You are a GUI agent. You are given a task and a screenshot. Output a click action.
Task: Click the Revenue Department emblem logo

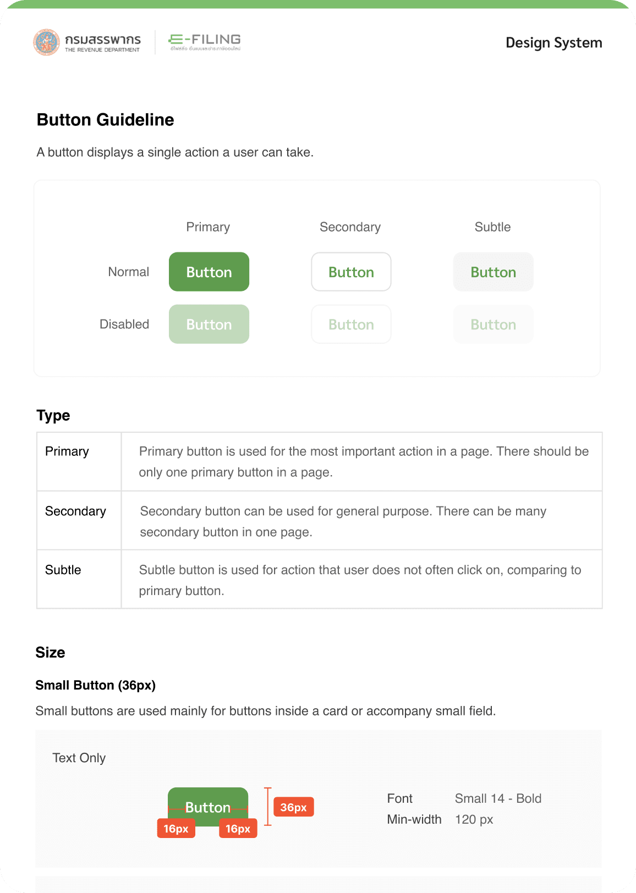click(x=47, y=42)
